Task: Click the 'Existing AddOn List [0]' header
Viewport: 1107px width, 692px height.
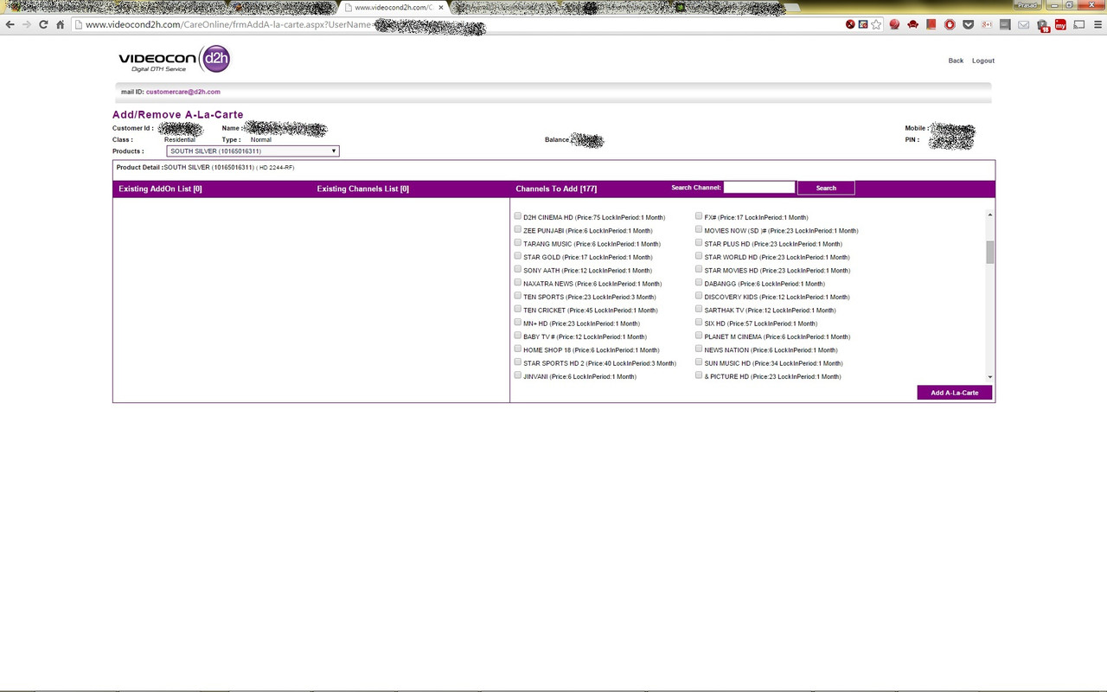Action: tap(160, 189)
